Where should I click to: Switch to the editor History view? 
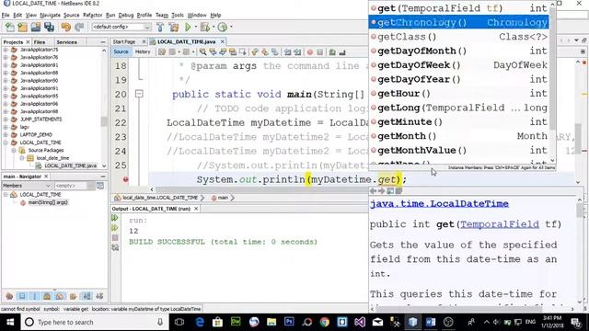(143, 51)
